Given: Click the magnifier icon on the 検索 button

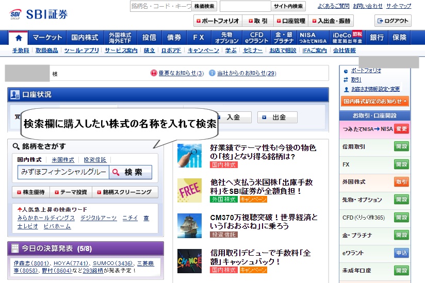Looking at the screenshot, I should click(x=116, y=172).
